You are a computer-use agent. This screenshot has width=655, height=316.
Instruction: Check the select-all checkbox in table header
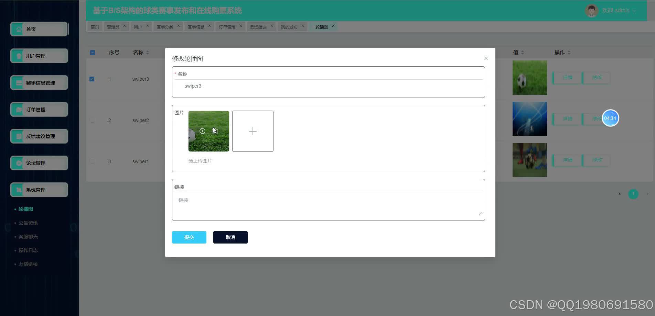pos(92,52)
